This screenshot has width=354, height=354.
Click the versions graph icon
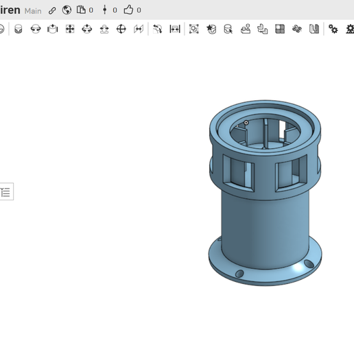(105, 10)
